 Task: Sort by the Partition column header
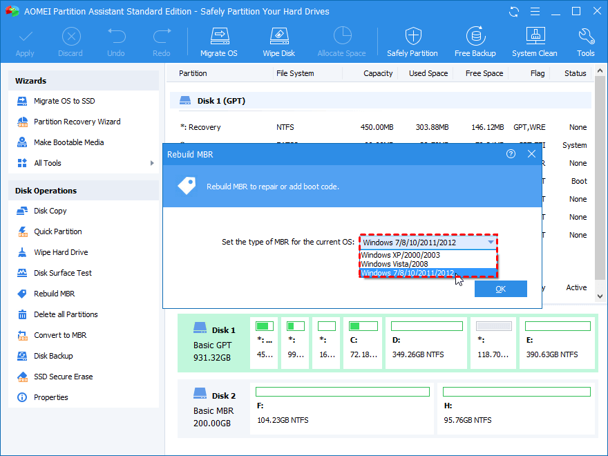coord(193,73)
